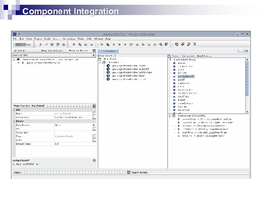Open the Description row ellipsis editor button

(95, 118)
